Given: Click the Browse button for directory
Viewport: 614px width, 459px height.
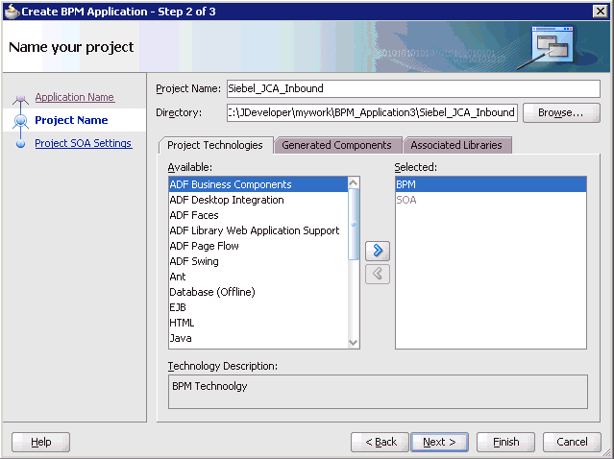Looking at the screenshot, I should click(561, 112).
